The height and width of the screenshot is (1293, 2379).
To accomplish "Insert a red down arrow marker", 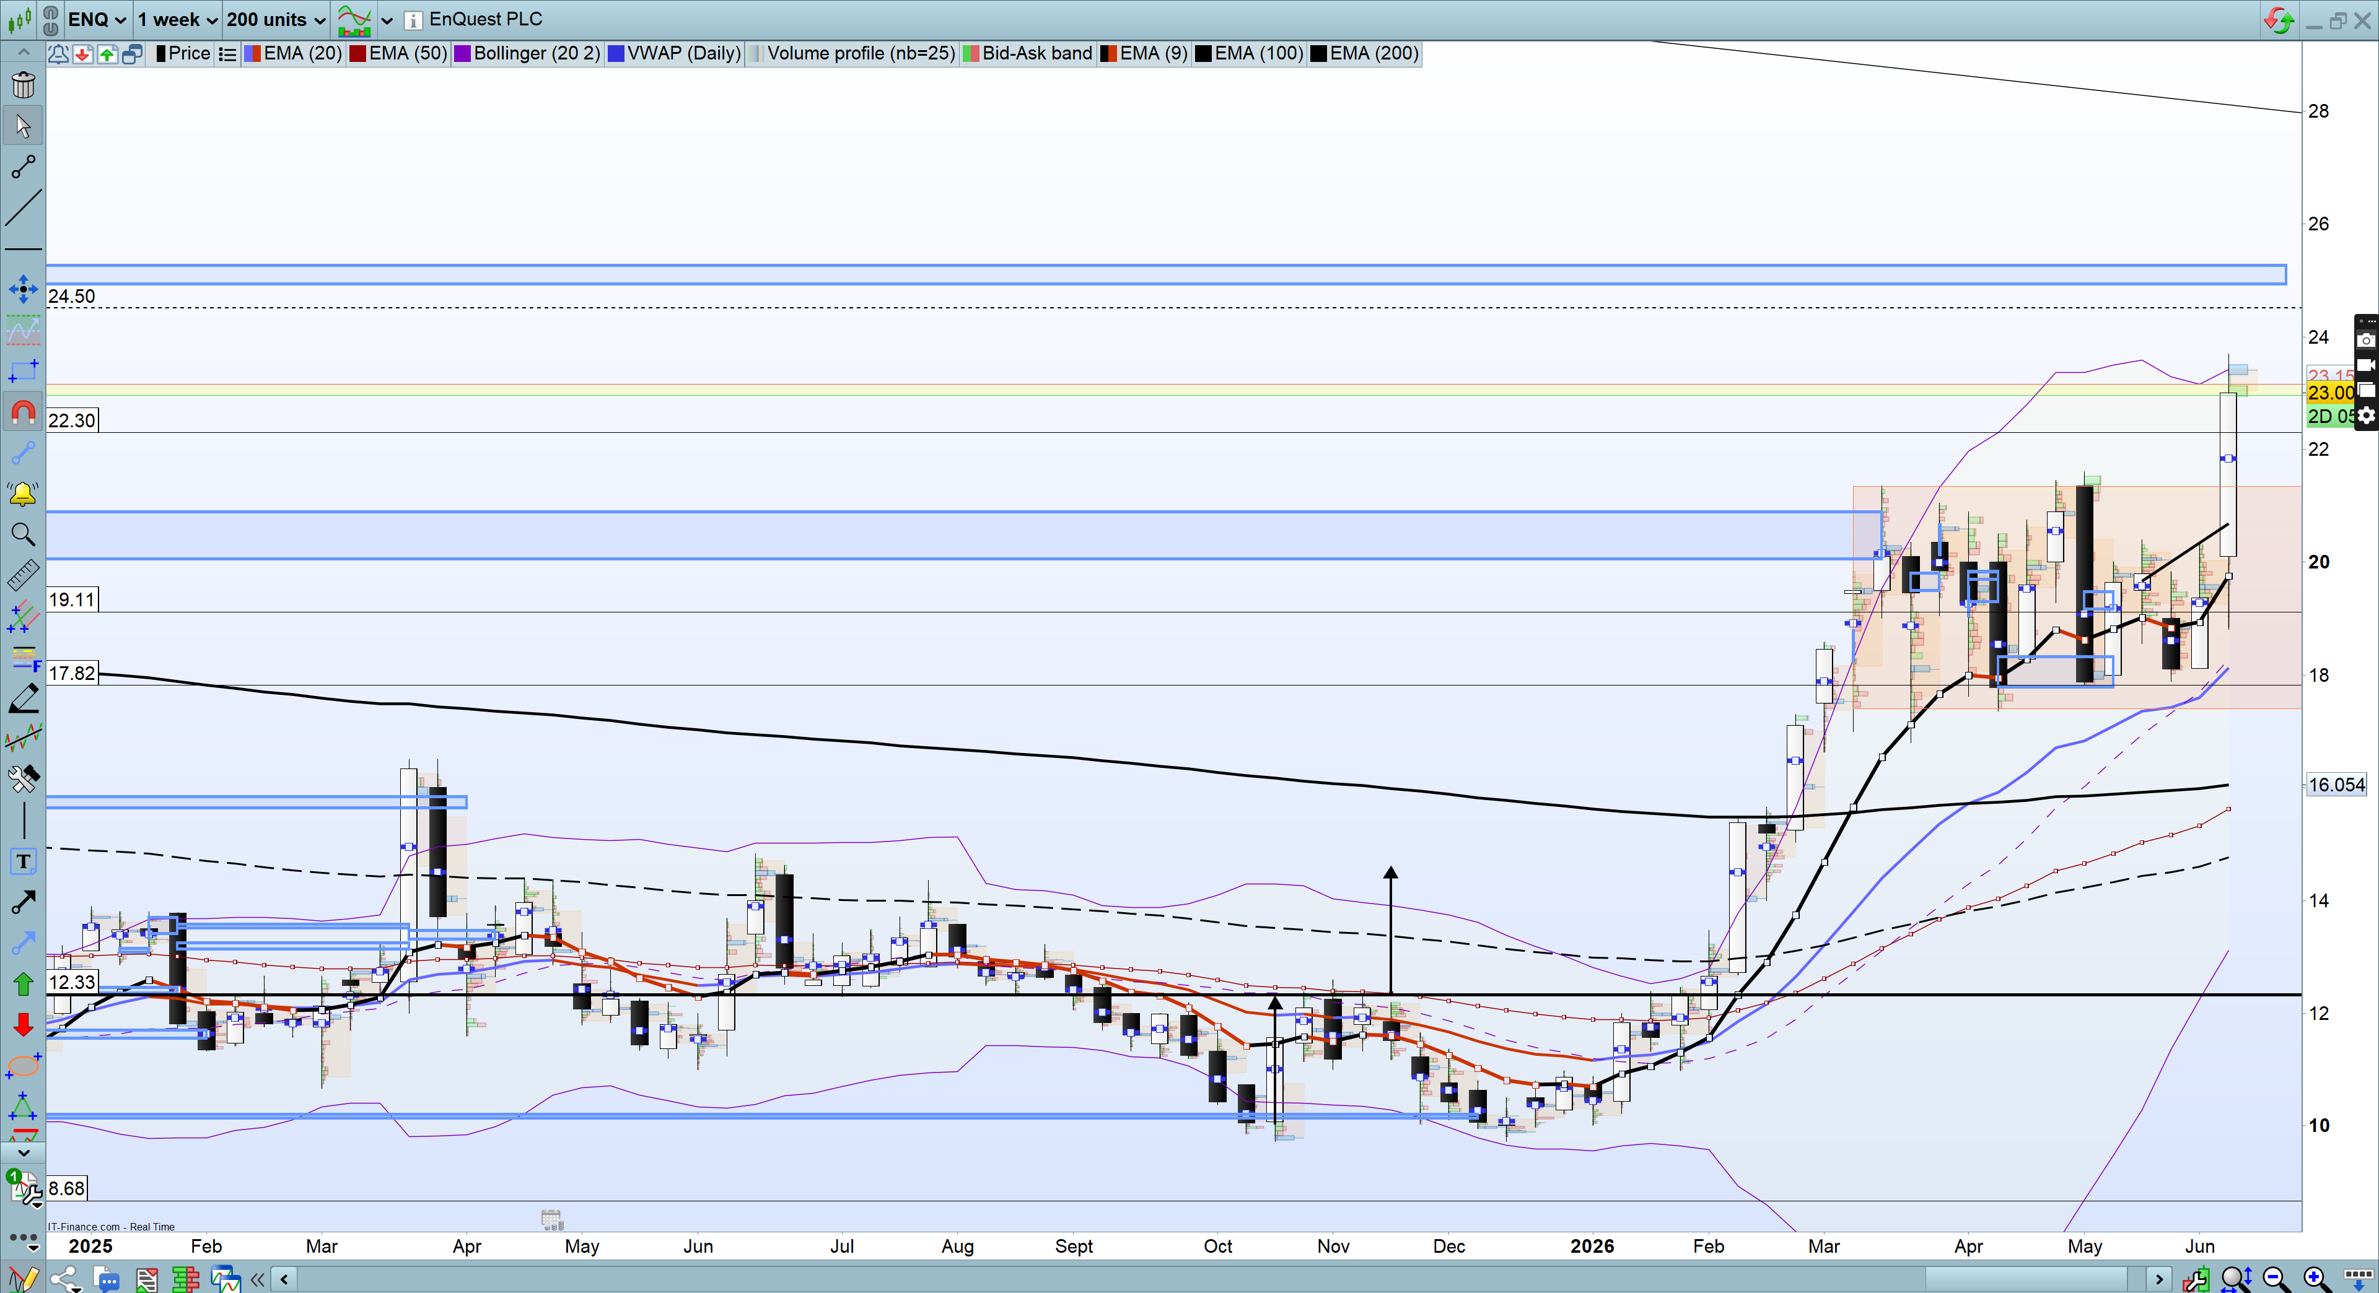I will click(23, 1024).
